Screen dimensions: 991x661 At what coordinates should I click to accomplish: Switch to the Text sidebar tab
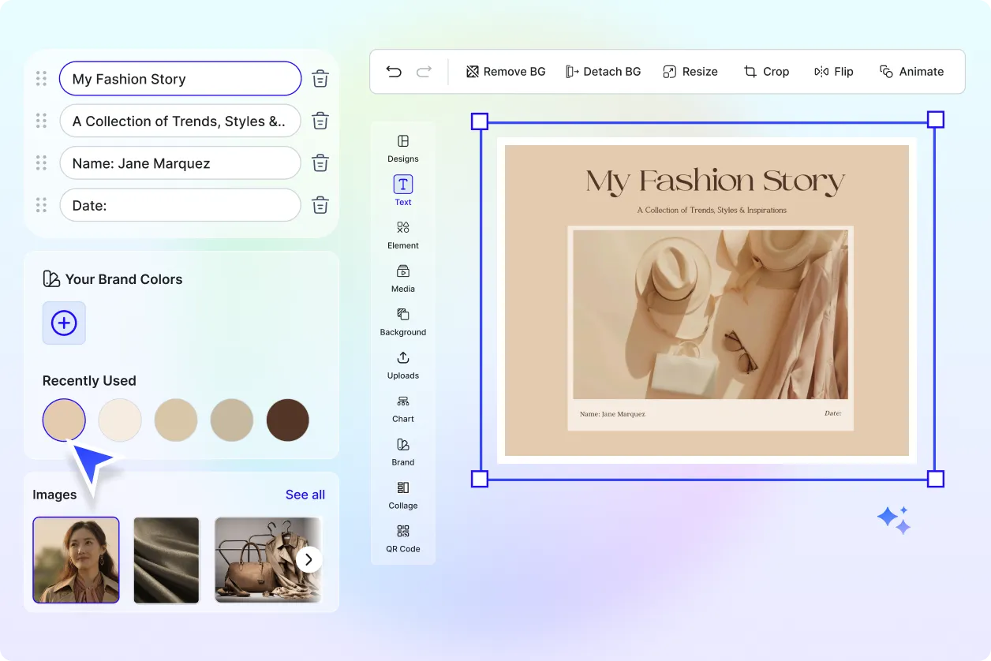click(402, 192)
